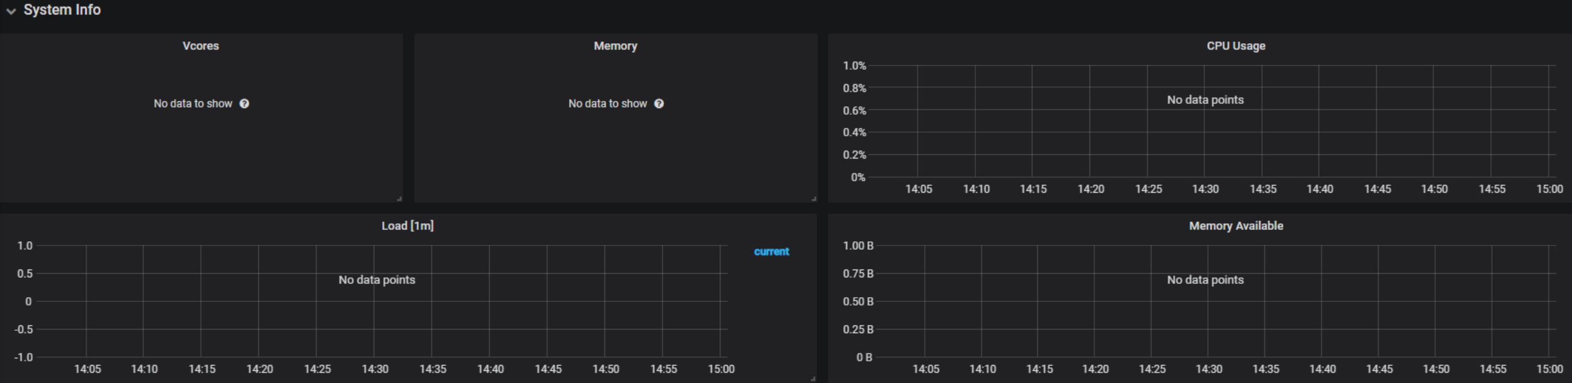Click the help icon in Memory panel
1572x383 pixels.
(x=659, y=104)
